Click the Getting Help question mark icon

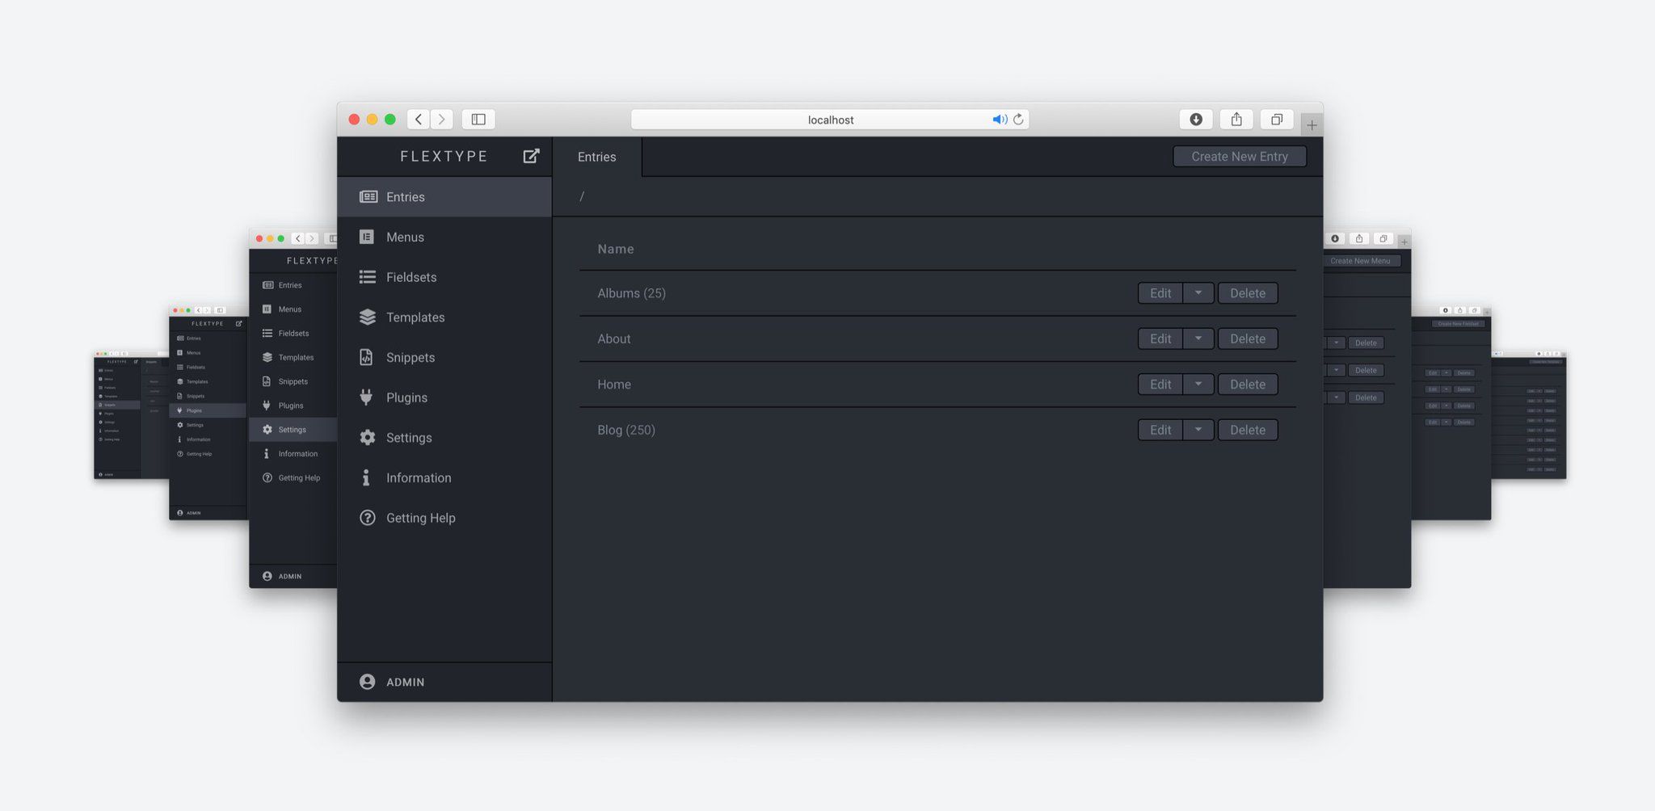click(367, 518)
